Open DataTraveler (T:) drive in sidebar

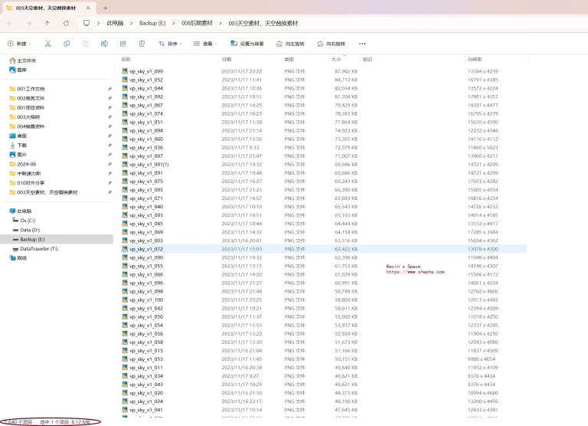(38, 248)
